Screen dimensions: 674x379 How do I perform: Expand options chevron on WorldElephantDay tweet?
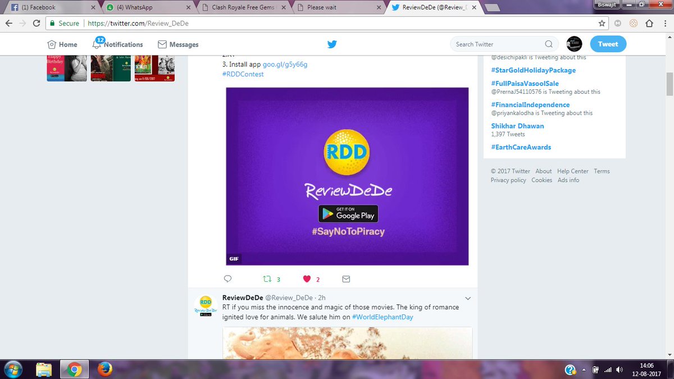point(468,298)
